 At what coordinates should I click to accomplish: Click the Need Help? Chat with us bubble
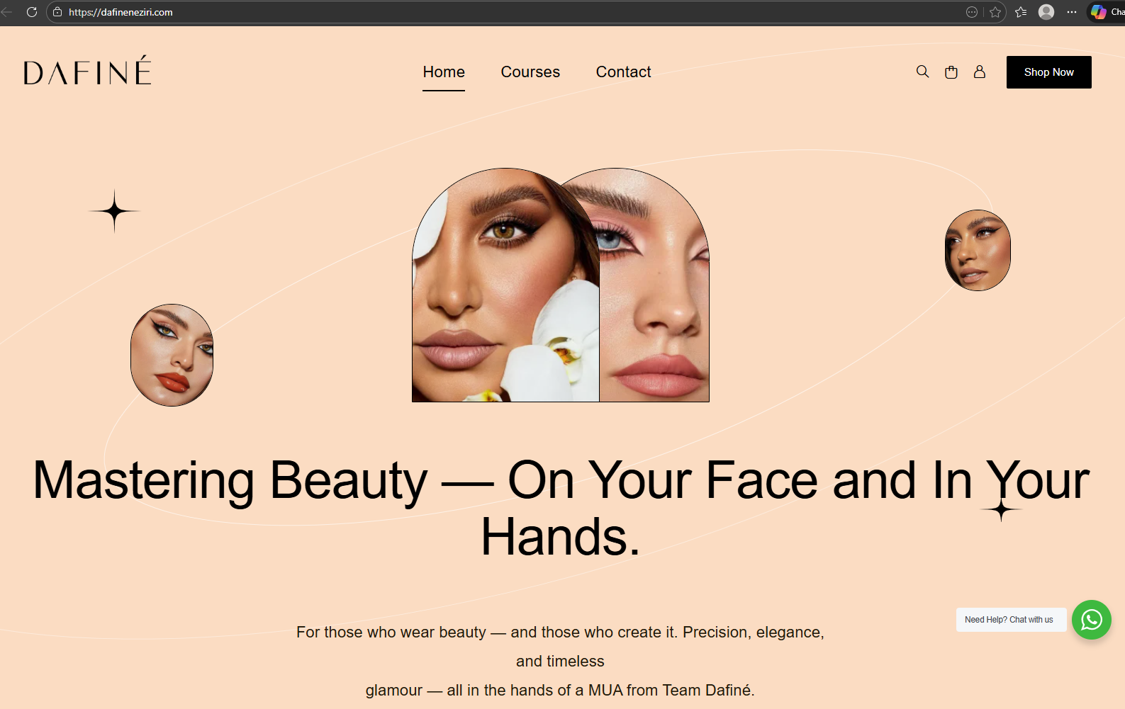[1011, 620]
